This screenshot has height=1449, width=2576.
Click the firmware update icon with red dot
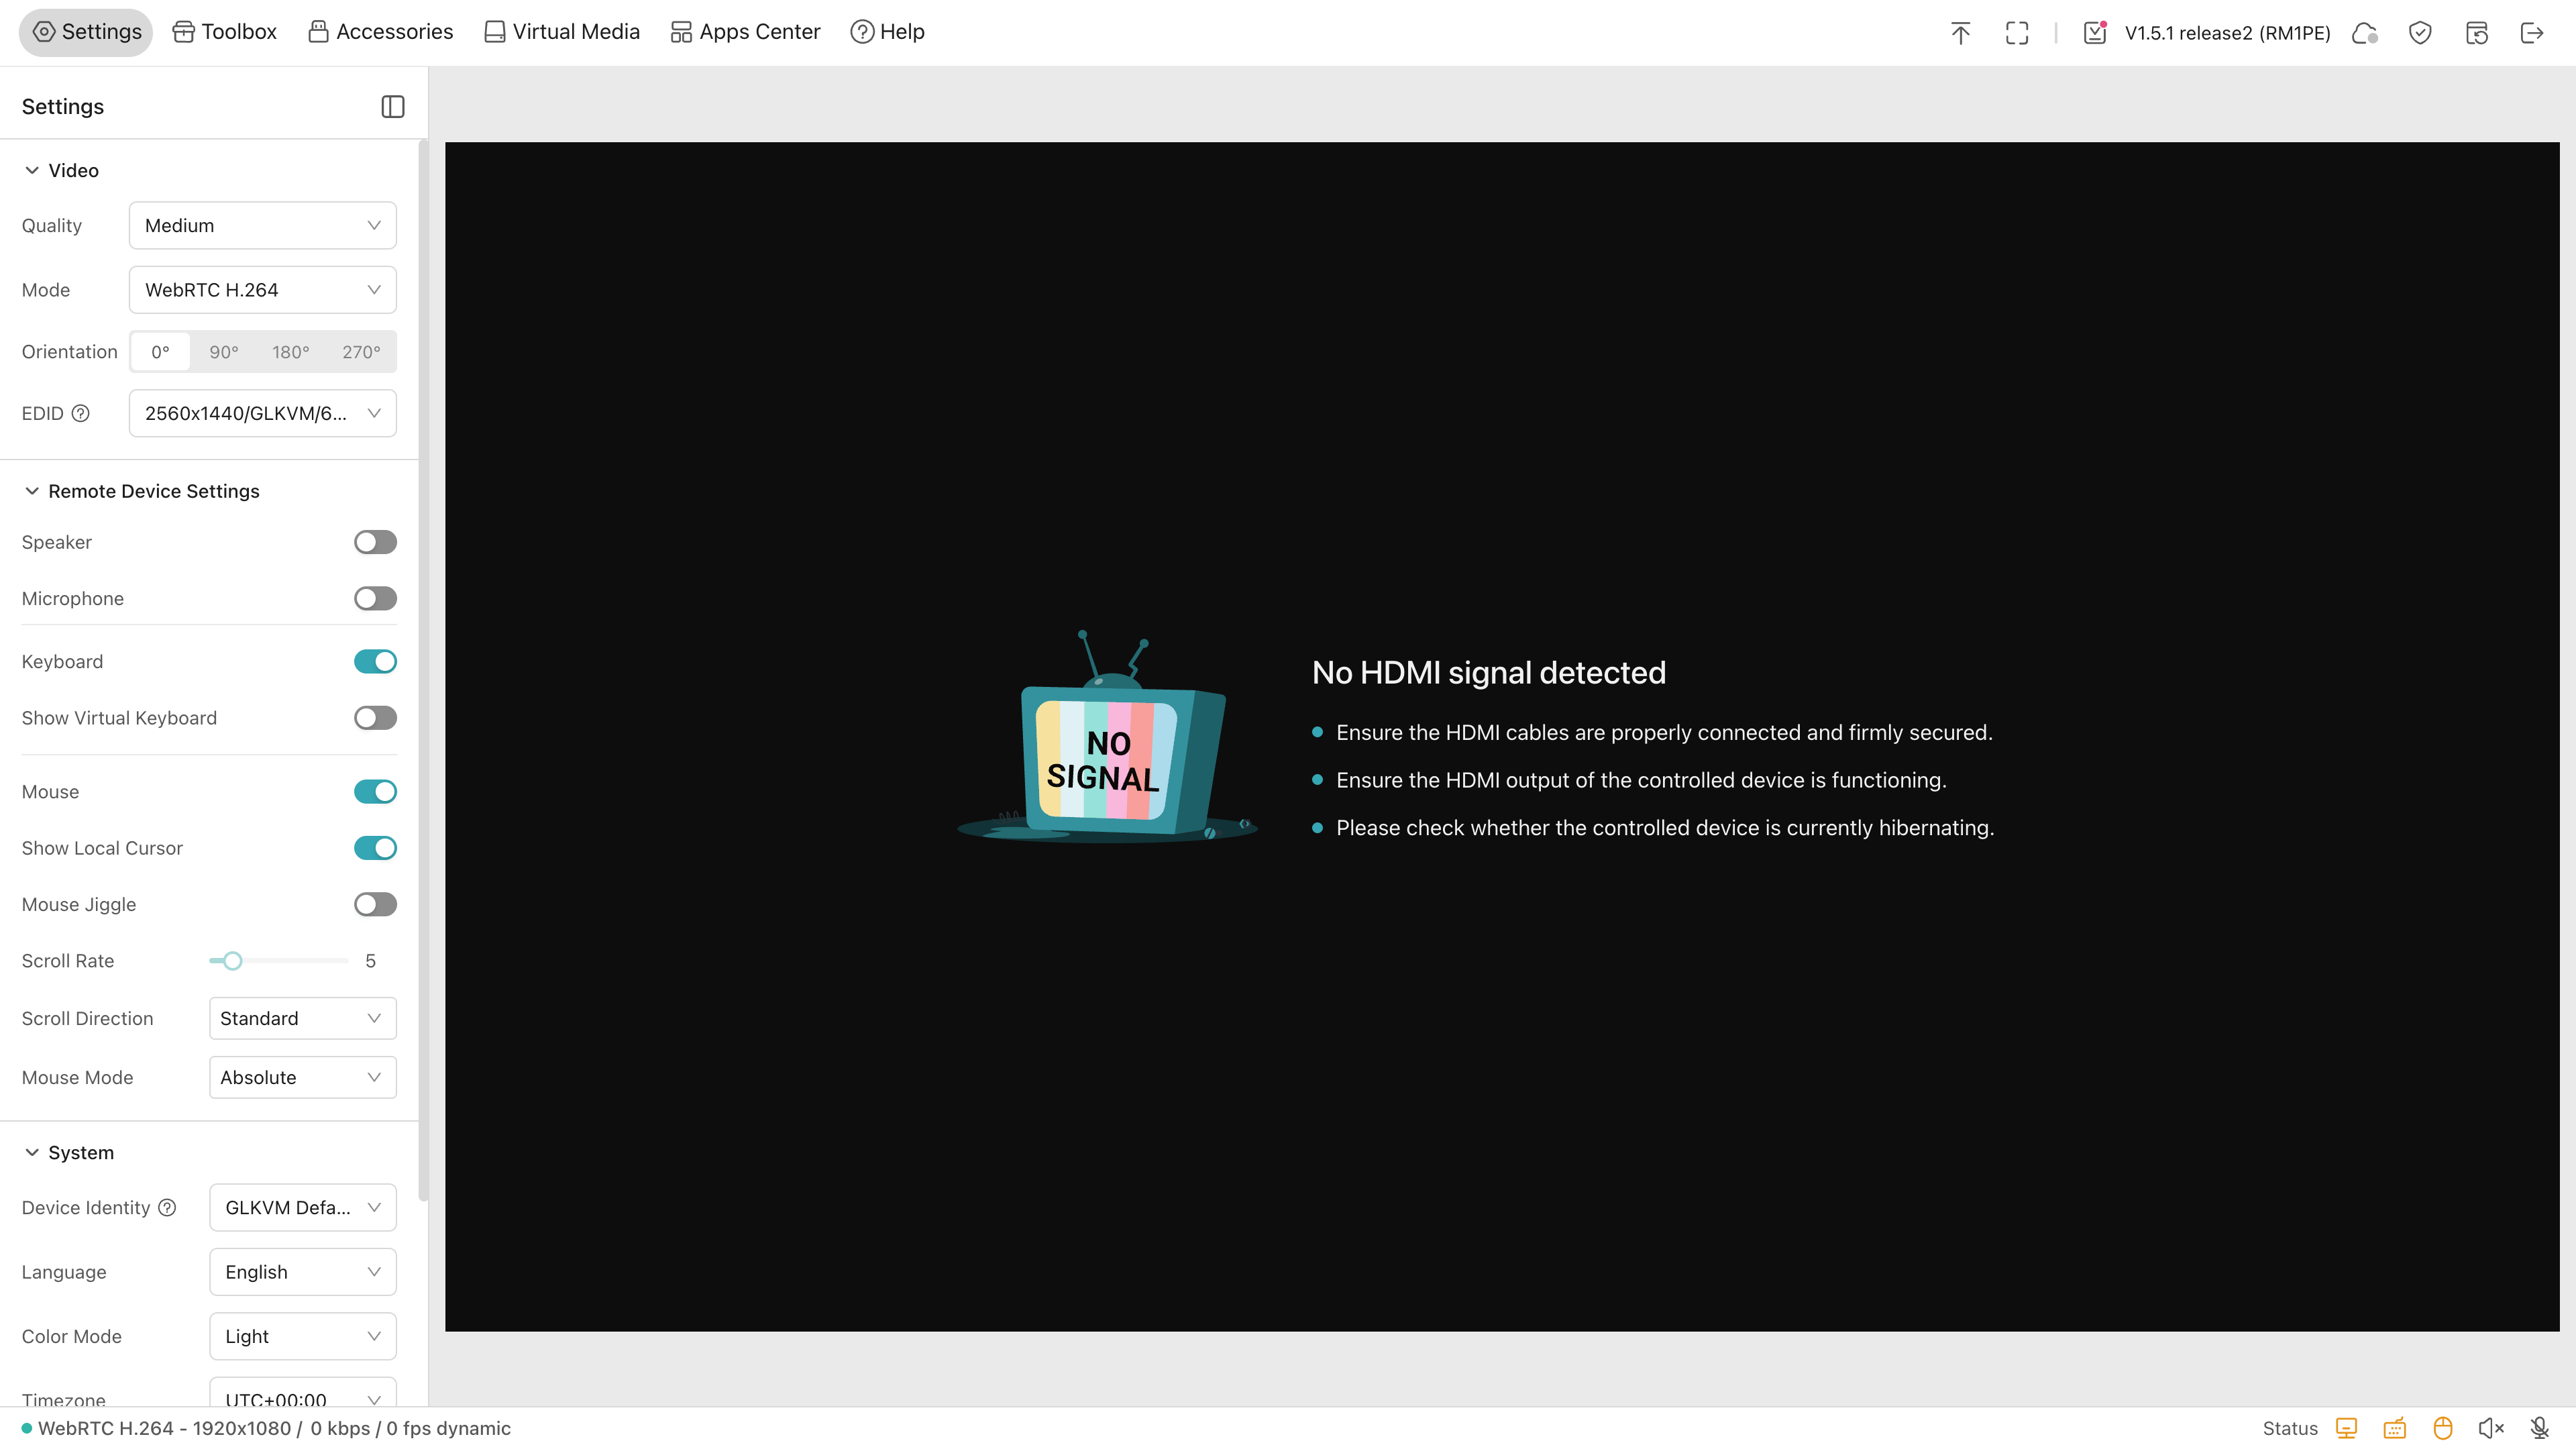point(2095,33)
